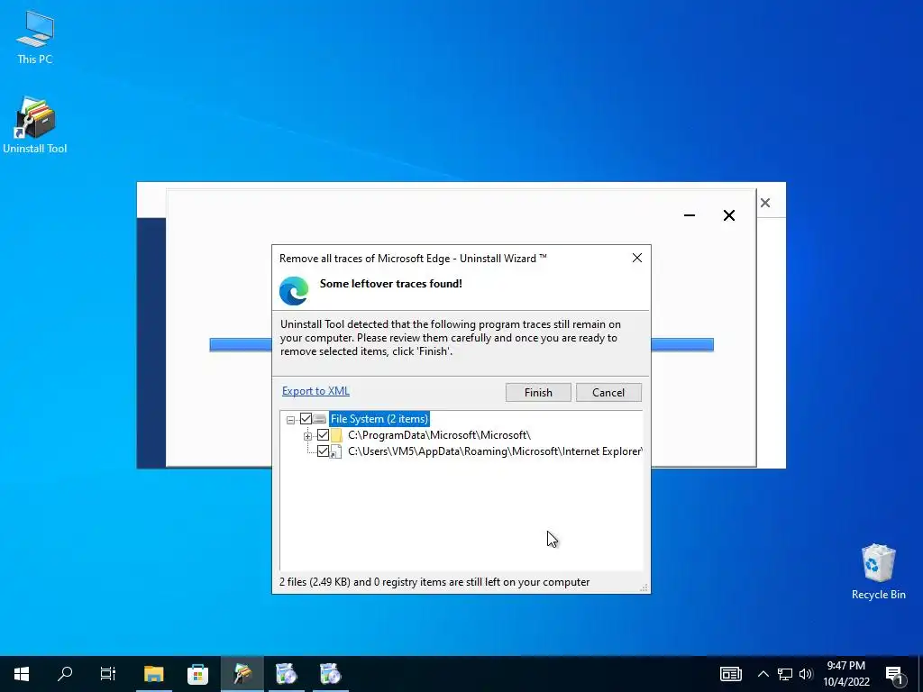923x692 pixels.
Task: Click the File System drive icon
Action: click(x=320, y=419)
